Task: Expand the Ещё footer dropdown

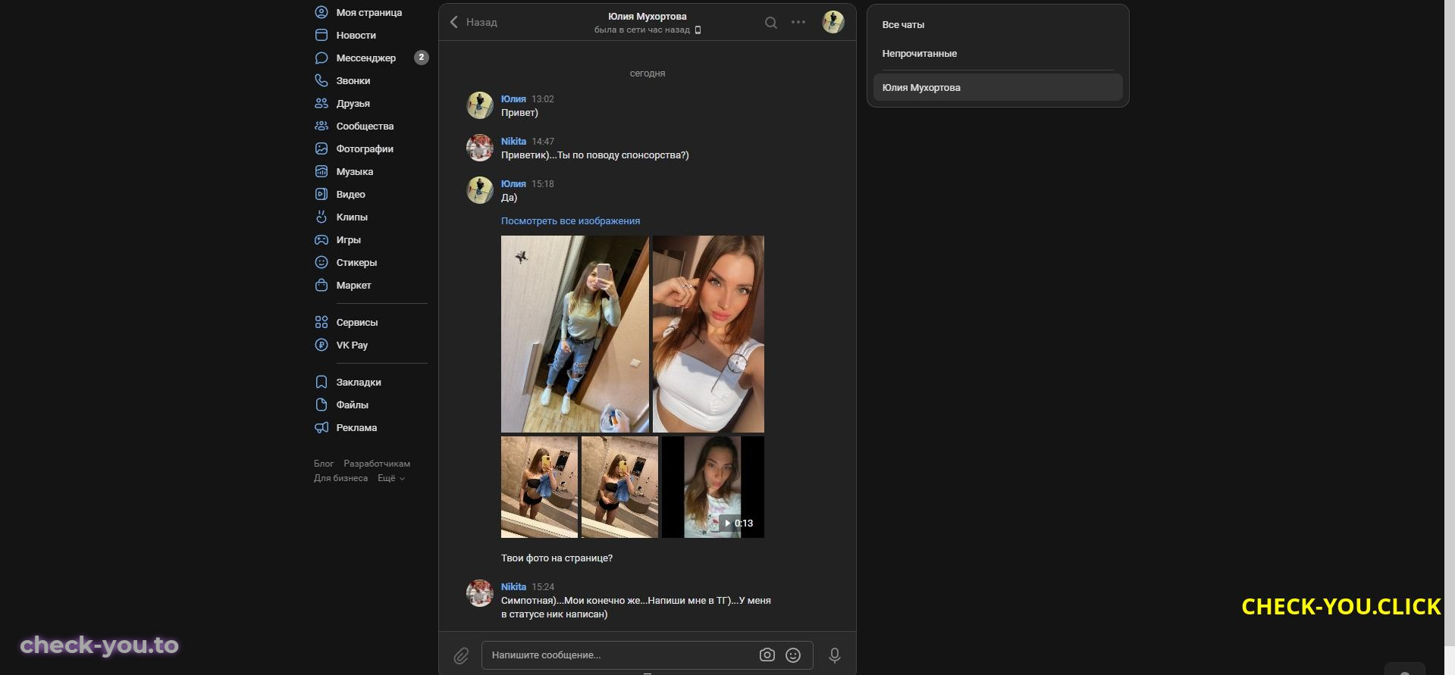Action: [x=391, y=478]
